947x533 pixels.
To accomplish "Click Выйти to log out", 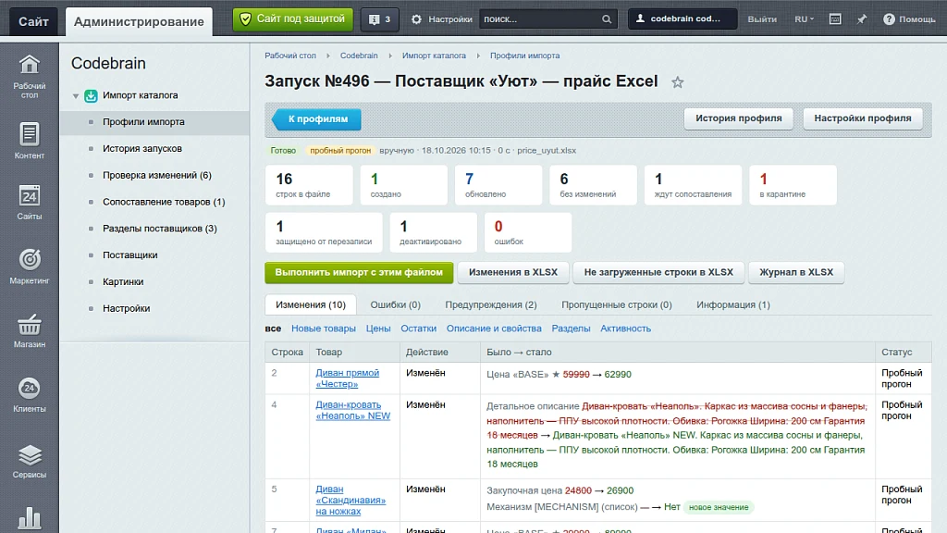I will (x=762, y=19).
